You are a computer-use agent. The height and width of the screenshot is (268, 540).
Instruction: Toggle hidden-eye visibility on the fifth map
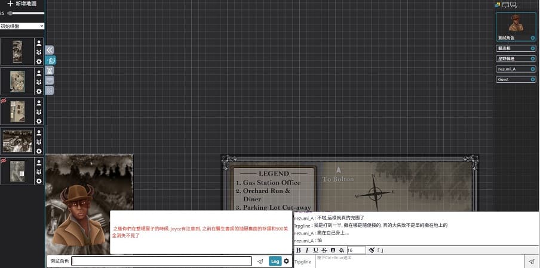[4, 161]
